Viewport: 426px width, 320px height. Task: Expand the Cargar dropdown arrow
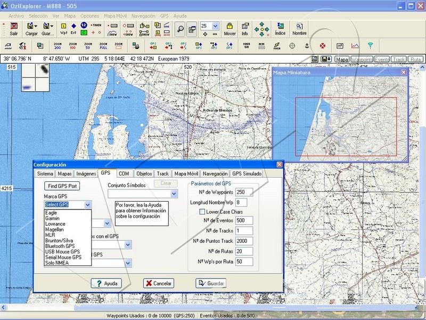(36, 26)
